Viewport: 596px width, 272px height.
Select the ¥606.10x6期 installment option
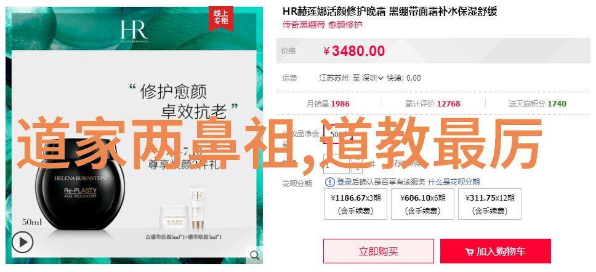click(422, 204)
